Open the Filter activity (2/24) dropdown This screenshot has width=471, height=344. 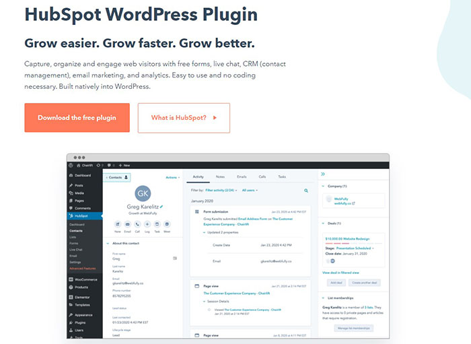tap(221, 191)
